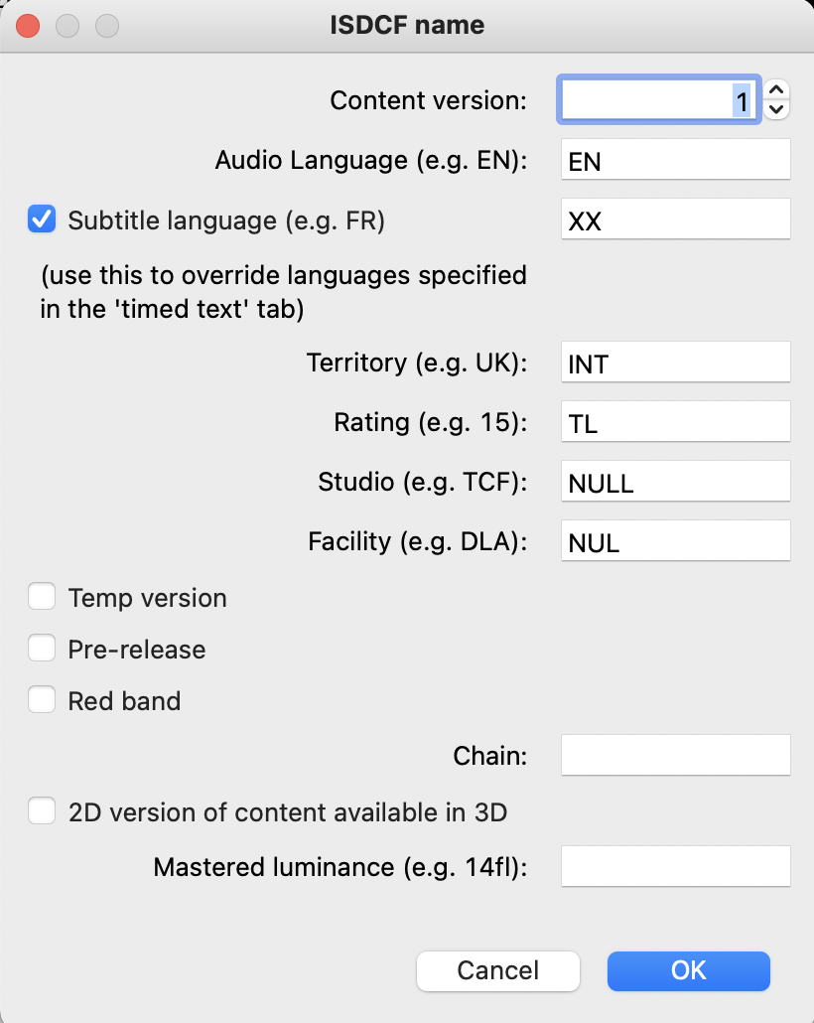Edit the Studio field showing NULL

click(676, 482)
